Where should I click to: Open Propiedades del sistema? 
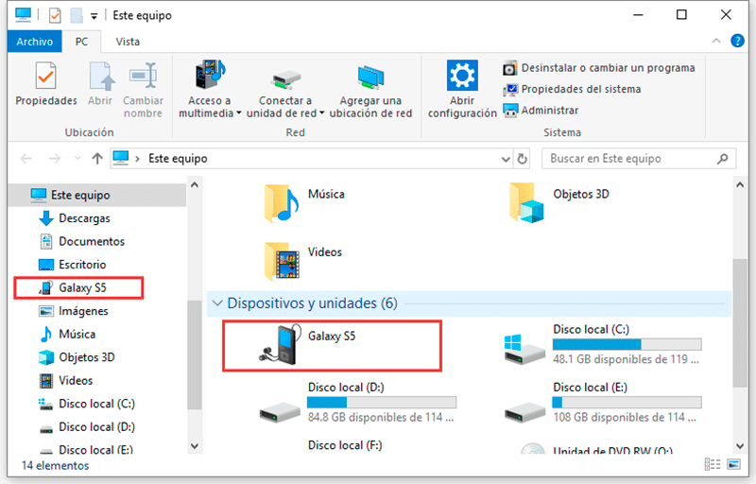(x=572, y=89)
